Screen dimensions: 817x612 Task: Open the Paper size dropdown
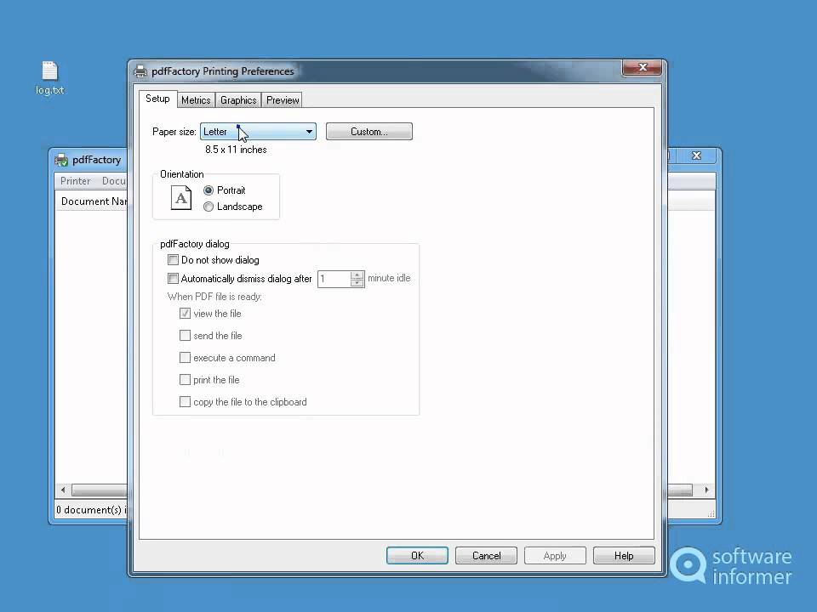258,132
